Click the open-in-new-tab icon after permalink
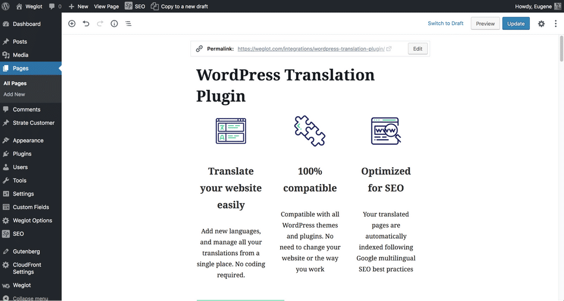This screenshot has width=564, height=301. coord(389,49)
